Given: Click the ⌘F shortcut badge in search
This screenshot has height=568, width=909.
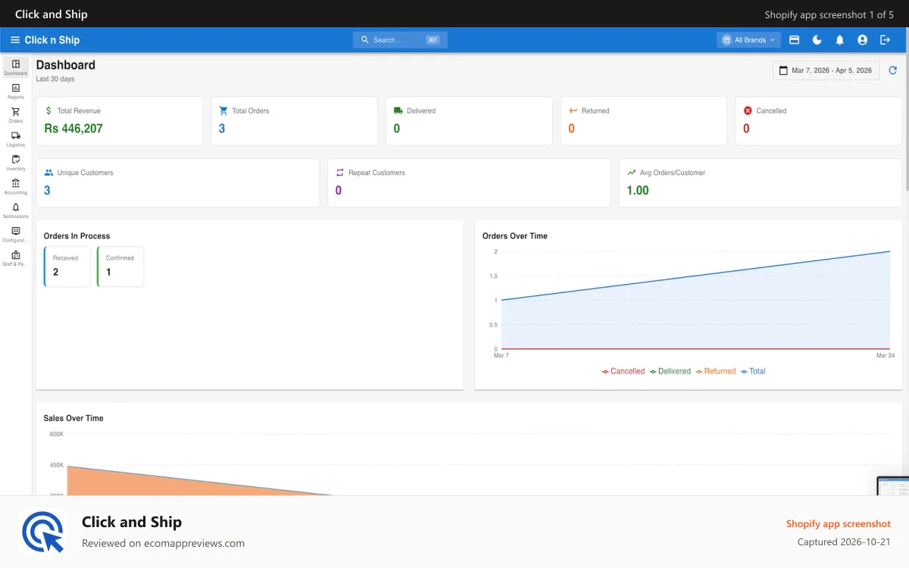Looking at the screenshot, I should (x=433, y=40).
